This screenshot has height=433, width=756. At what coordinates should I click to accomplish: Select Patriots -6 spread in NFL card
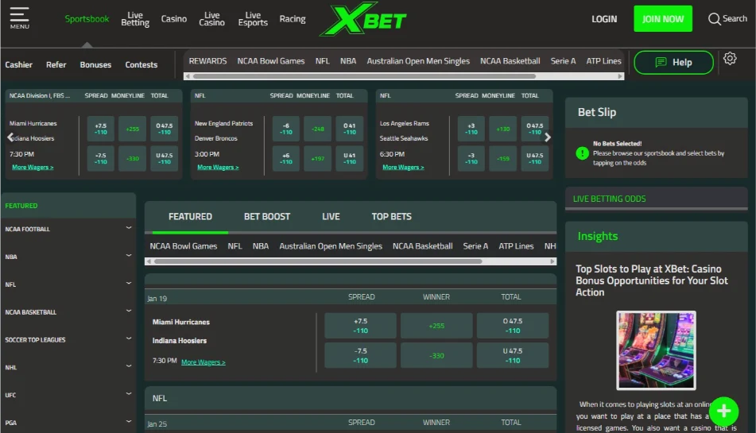286,129
